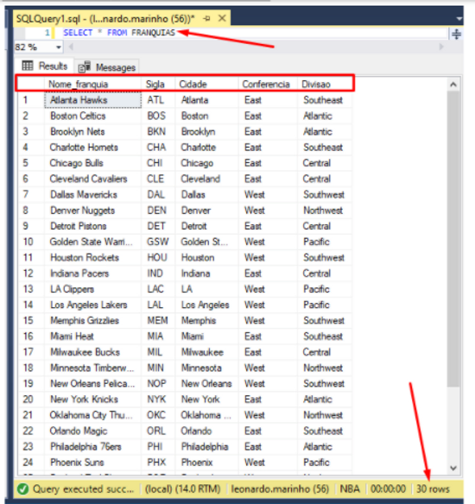Click the Dallas Mavericks cell
Image resolution: width=475 pixels, height=504 pixels.
(x=92, y=194)
